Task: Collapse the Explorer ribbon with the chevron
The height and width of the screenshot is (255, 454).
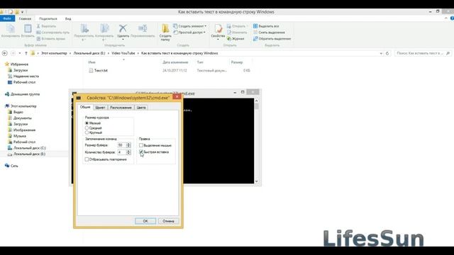Action: tap(446, 18)
